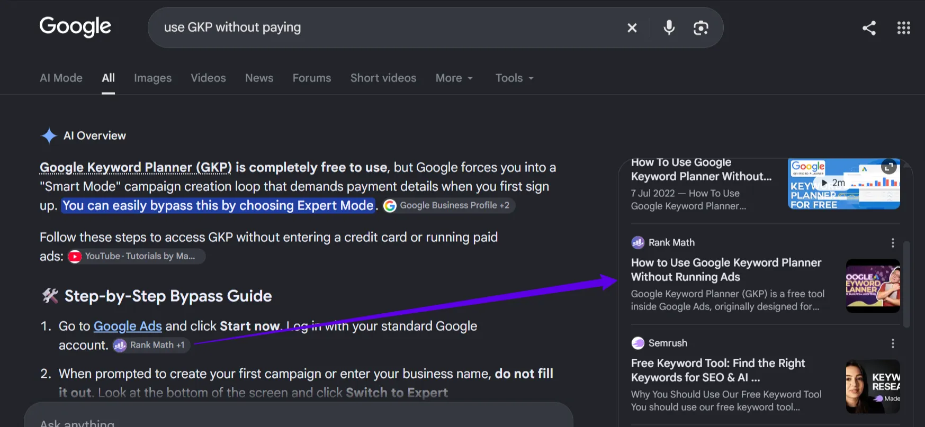Follow the Google Ads link in step 1
Screen dimensions: 925x427
coord(128,326)
